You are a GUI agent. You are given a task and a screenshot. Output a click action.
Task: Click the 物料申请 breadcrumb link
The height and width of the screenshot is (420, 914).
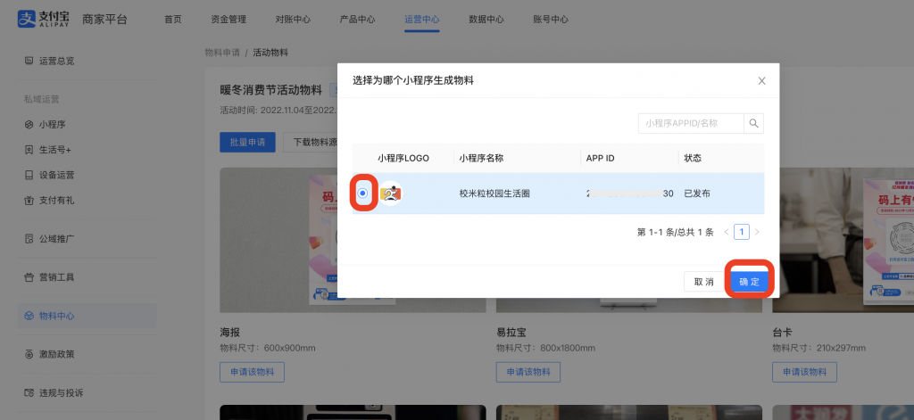222,53
